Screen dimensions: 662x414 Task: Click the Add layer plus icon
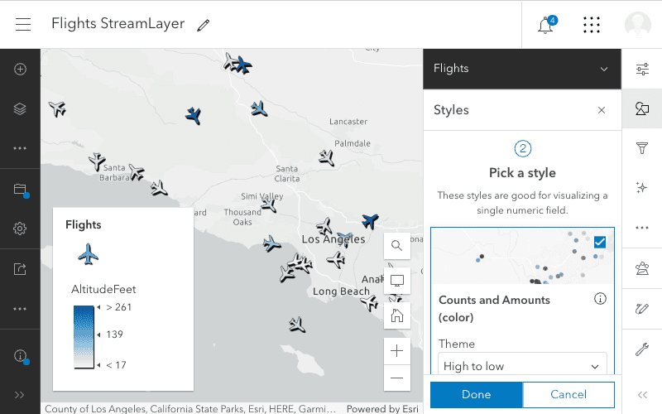[21, 70]
